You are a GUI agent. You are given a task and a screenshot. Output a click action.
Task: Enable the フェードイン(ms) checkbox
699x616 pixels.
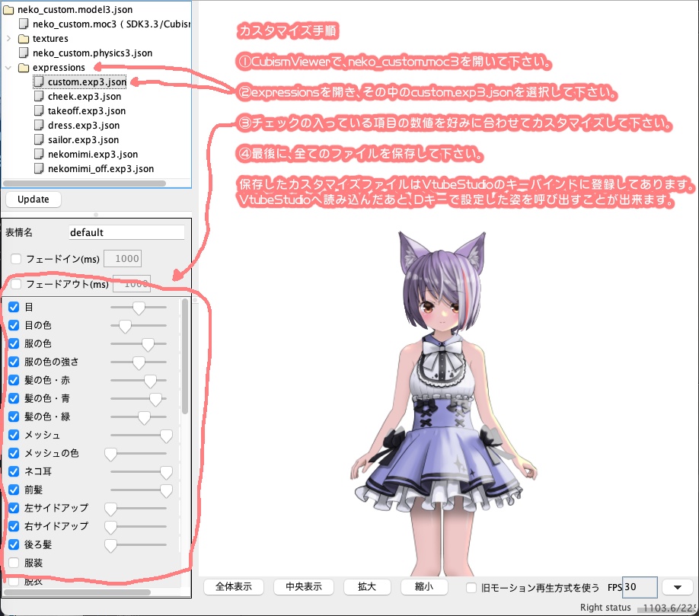point(16,259)
